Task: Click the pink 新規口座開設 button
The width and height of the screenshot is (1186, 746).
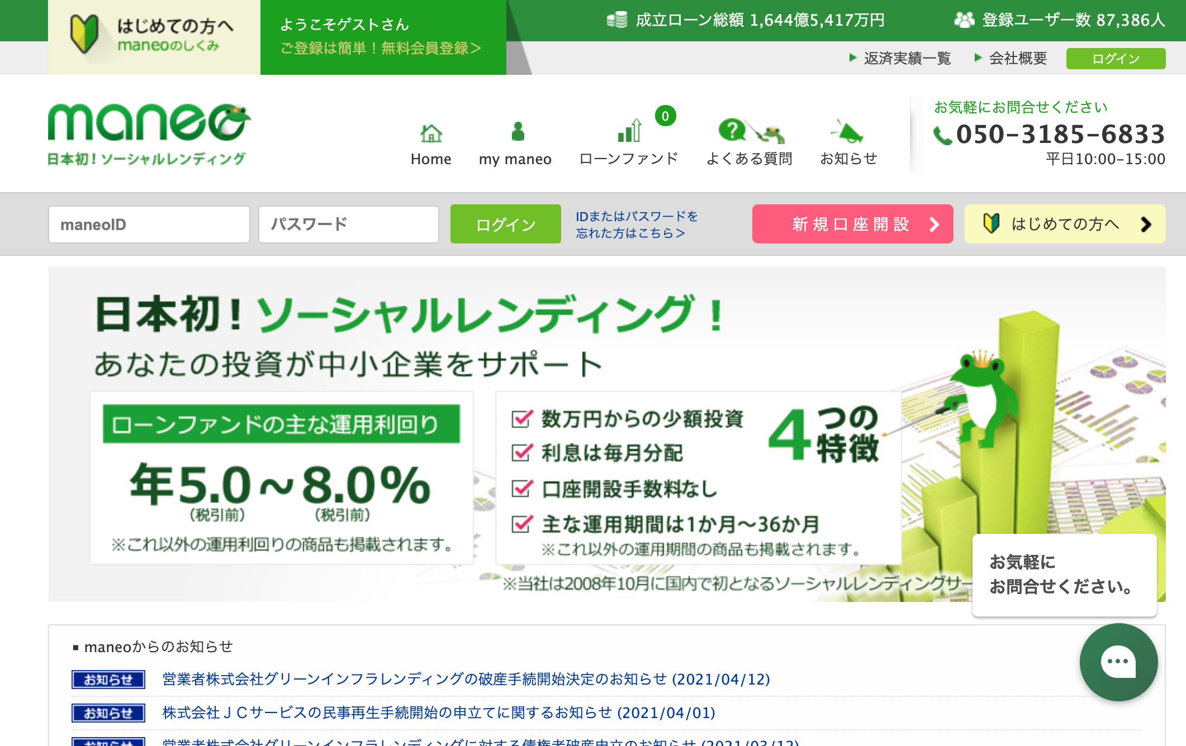Action: click(x=852, y=224)
